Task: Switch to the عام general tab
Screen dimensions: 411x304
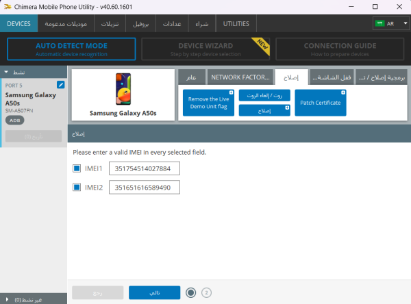Action: click(x=192, y=77)
